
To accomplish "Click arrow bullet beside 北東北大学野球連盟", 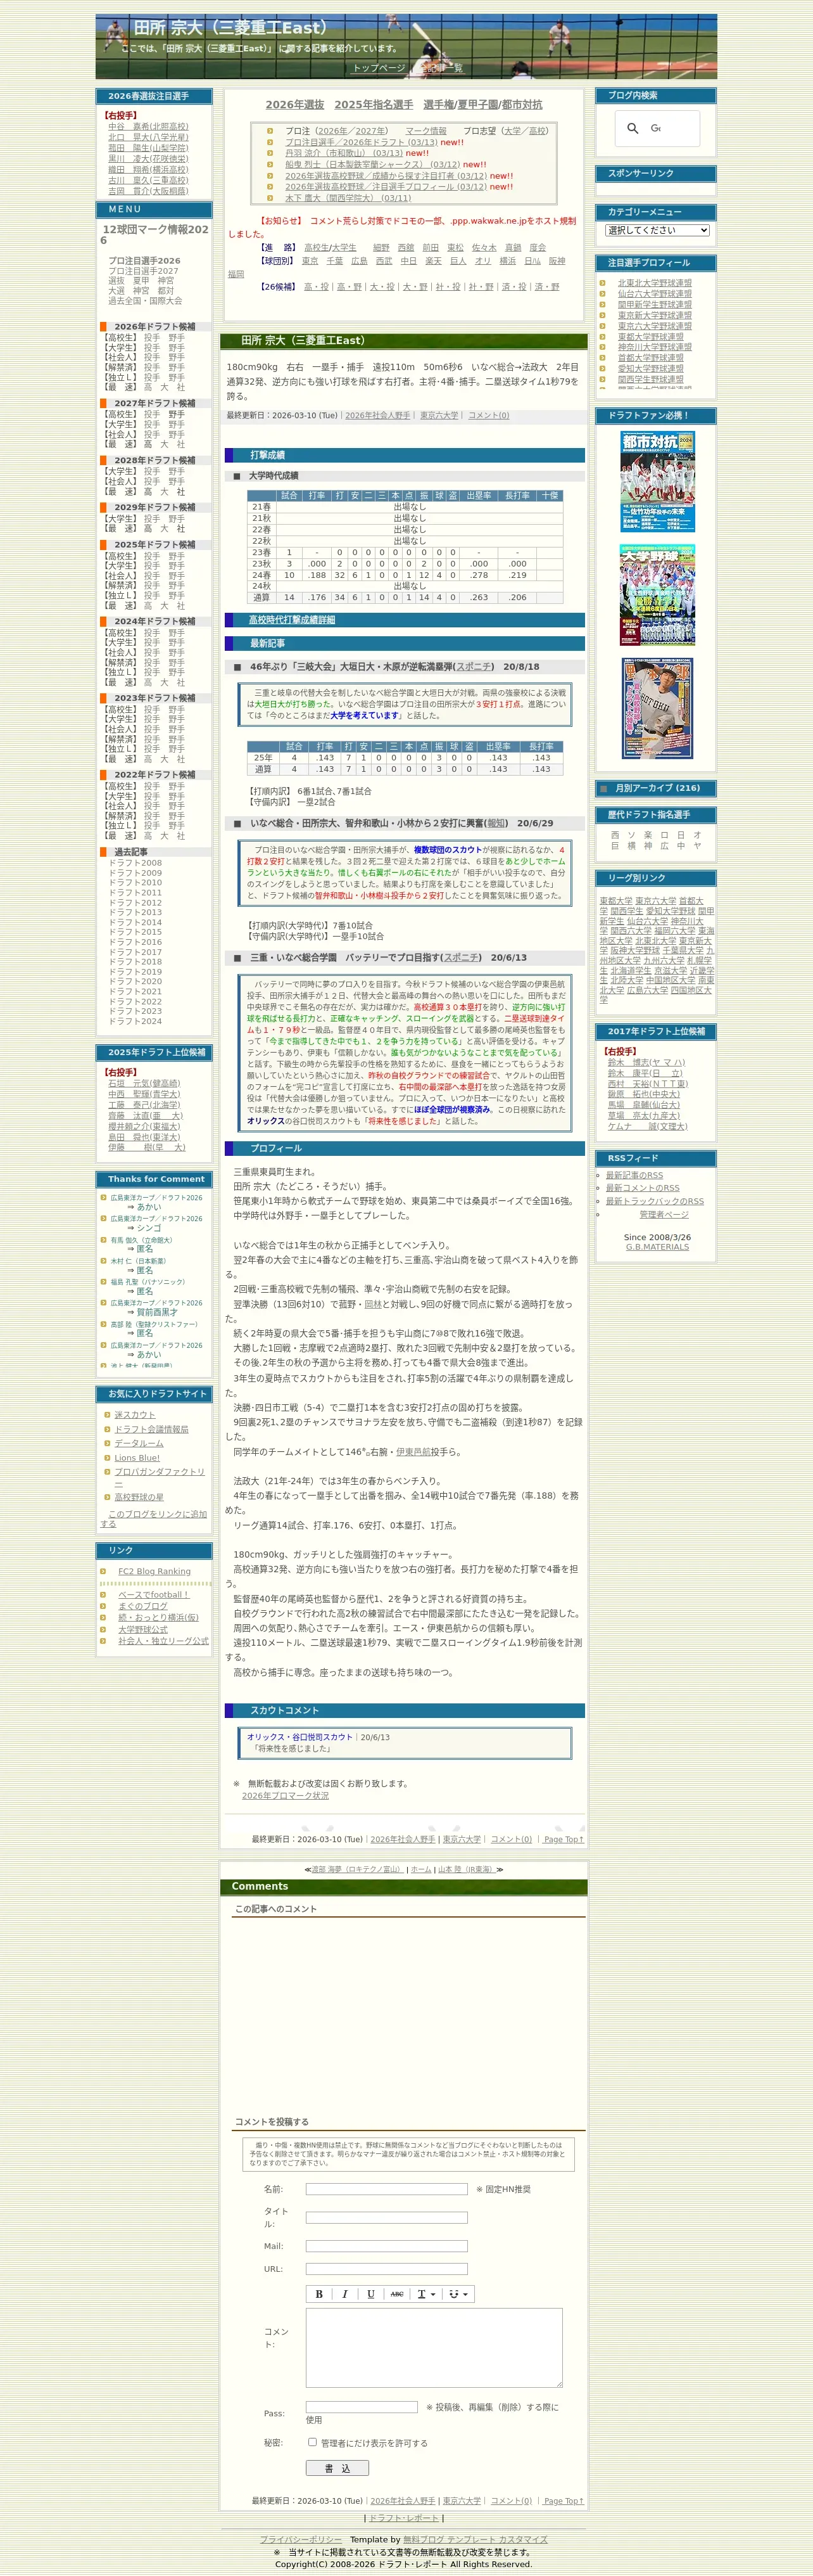I will pos(603,283).
